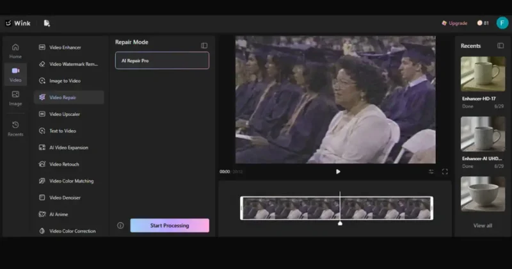View all recent items

[x=483, y=225]
